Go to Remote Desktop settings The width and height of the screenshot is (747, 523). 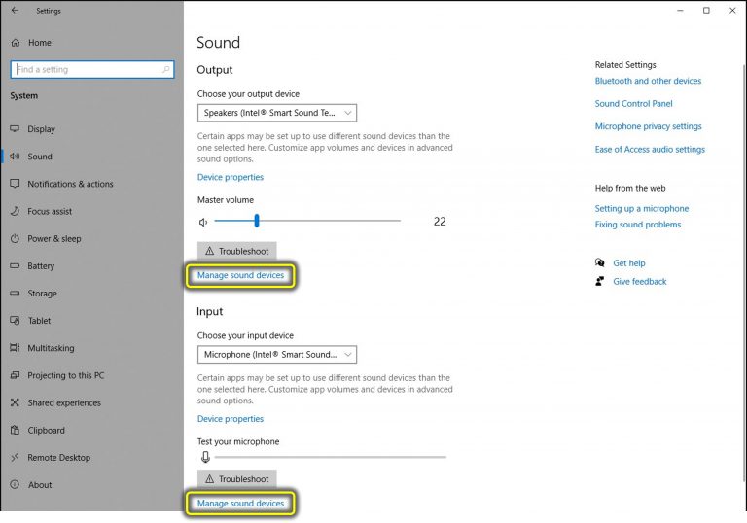[x=58, y=457]
